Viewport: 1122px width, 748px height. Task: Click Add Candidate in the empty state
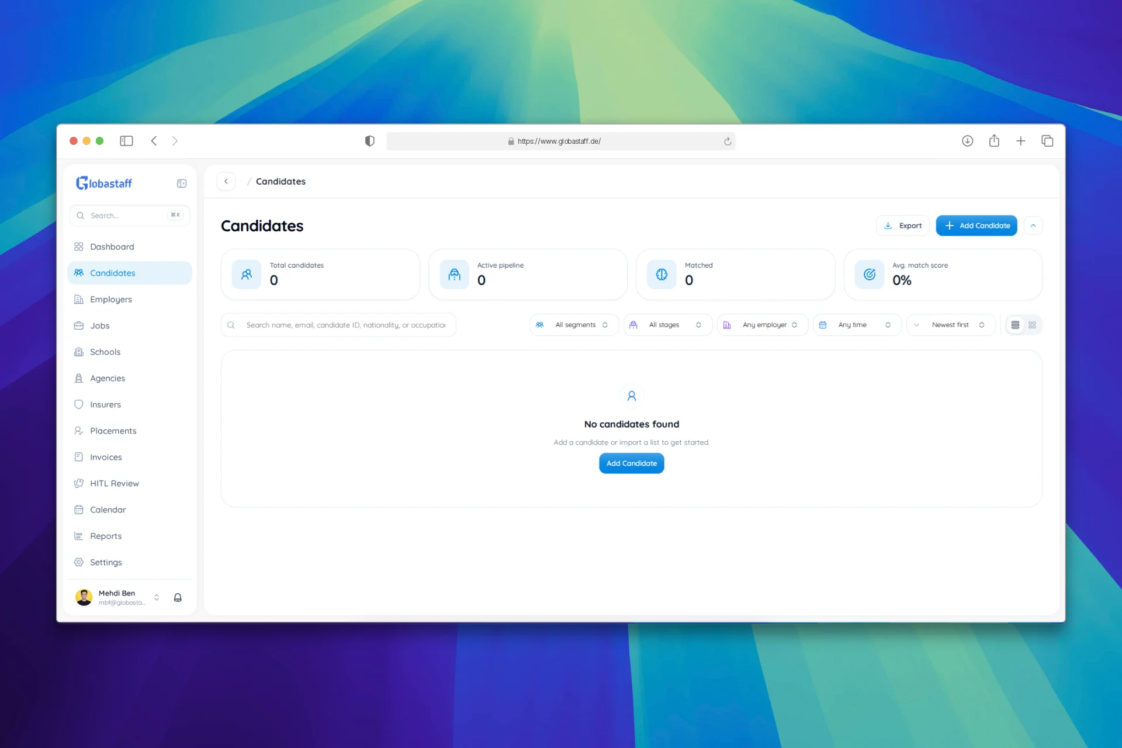(632, 463)
